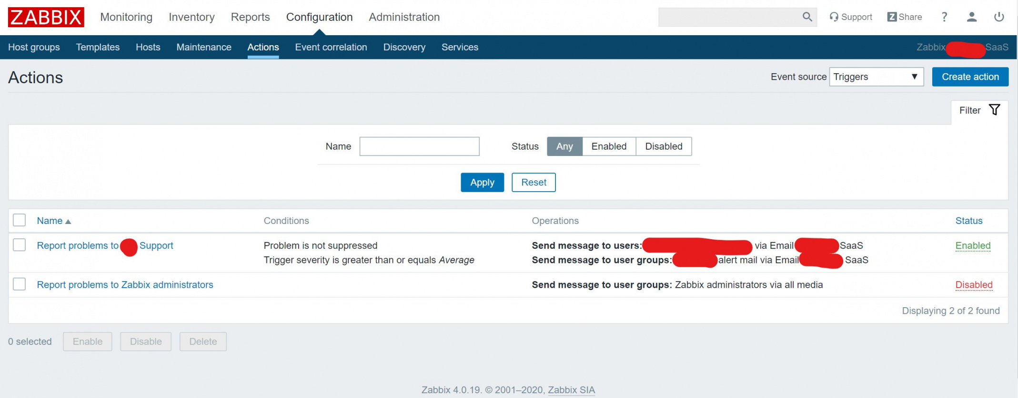
Task: Click 'Displaying 2 of 2 found' text
Action: click(951, 311)
